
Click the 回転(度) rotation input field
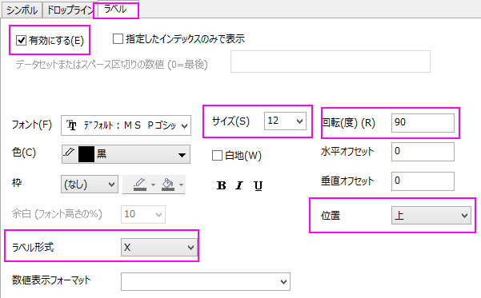423,123
